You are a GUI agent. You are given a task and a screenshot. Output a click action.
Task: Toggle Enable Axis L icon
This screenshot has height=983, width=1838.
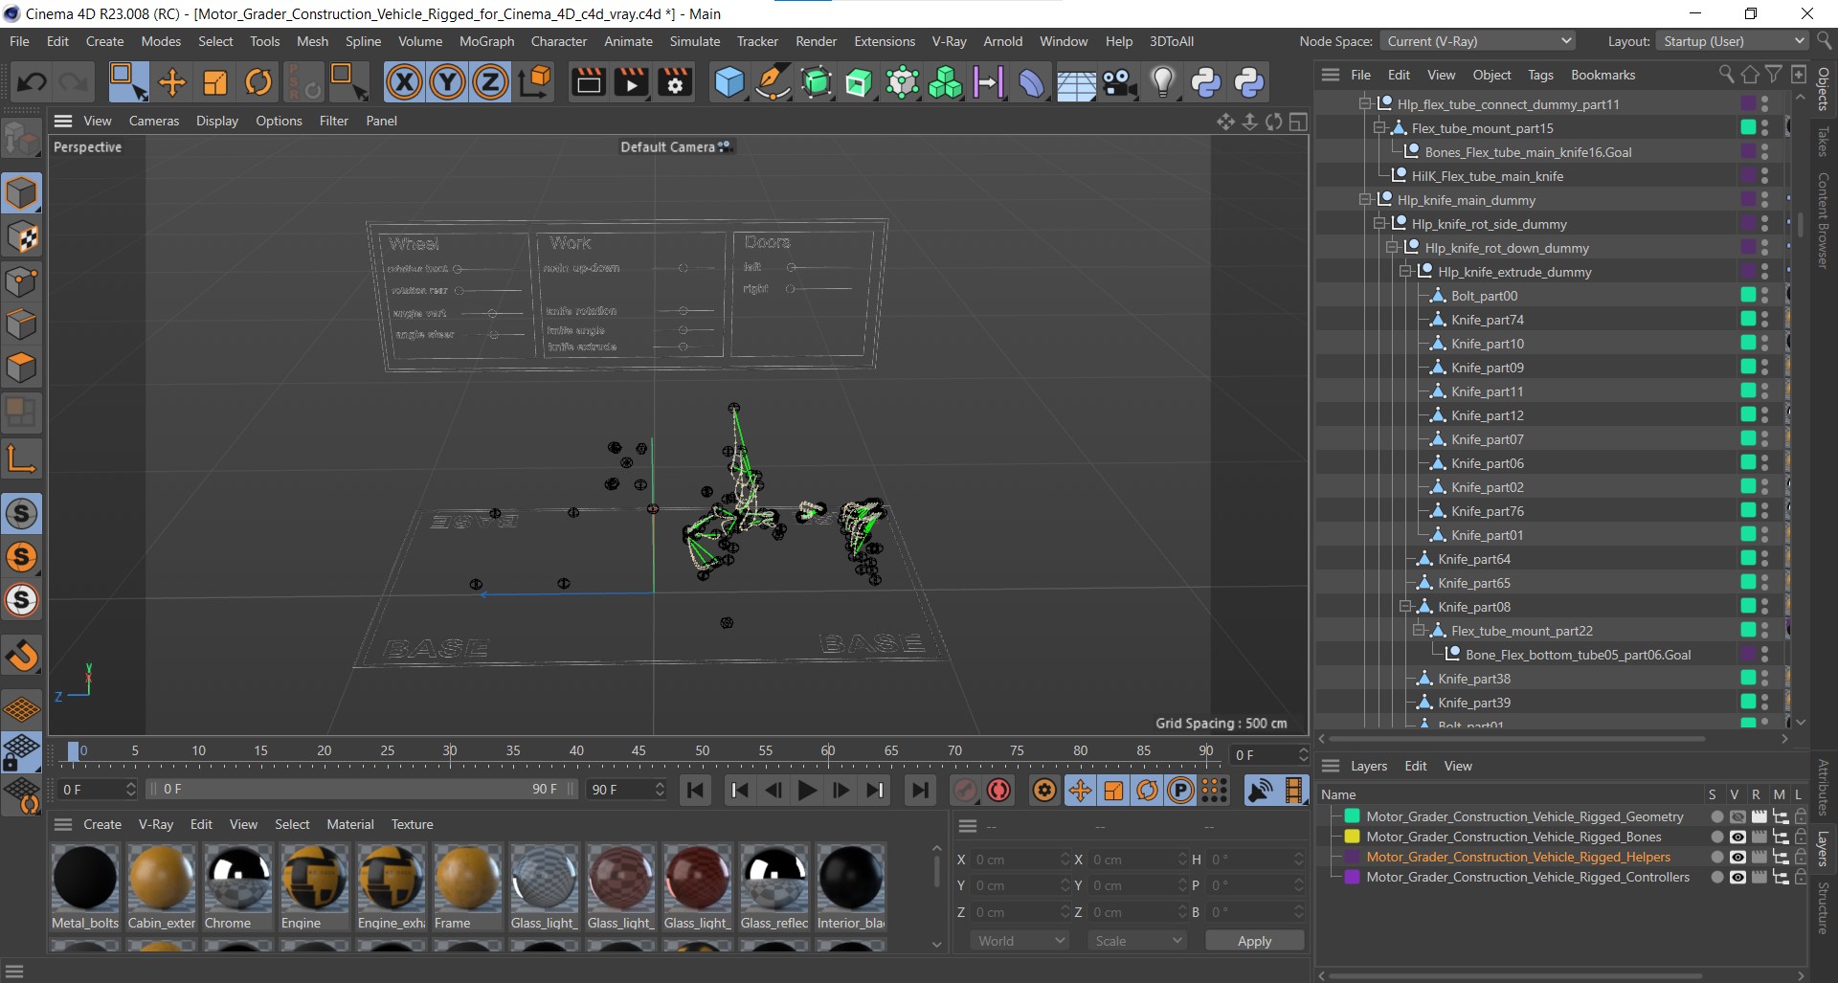pos(21,458)
